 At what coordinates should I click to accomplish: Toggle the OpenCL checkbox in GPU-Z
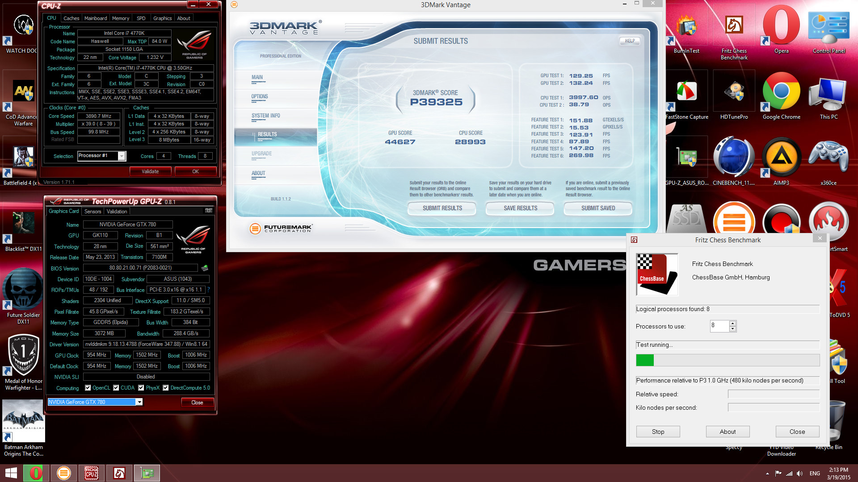coord(88,388)
